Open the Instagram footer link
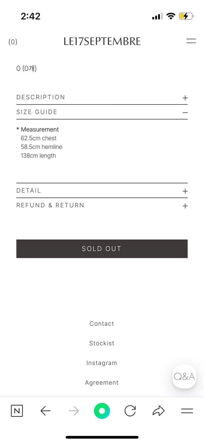Image resolution: width=204 pixels, height=443 pixels. click(102, 363)
